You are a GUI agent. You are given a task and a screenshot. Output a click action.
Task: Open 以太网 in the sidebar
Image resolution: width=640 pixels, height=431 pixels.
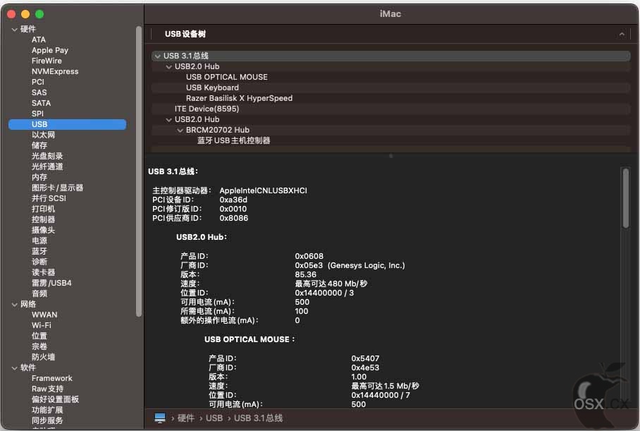coord(43,135)
